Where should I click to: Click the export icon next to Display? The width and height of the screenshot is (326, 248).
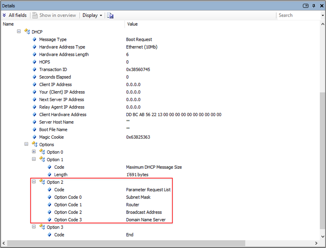point(110,15)
